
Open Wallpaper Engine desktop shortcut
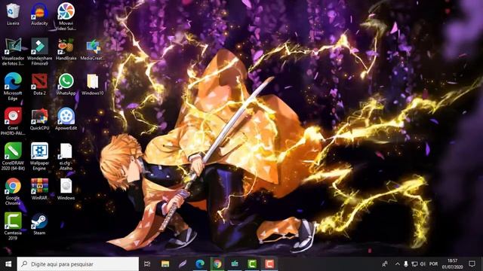point(39,157)
